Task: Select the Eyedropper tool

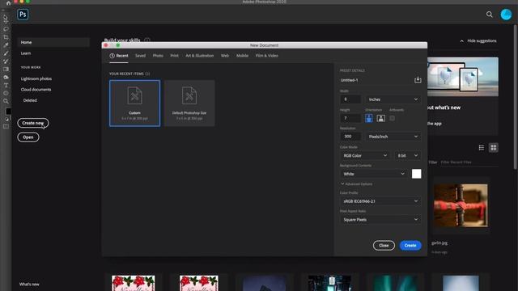Action: pyautogui.click(x=6, y=45)
